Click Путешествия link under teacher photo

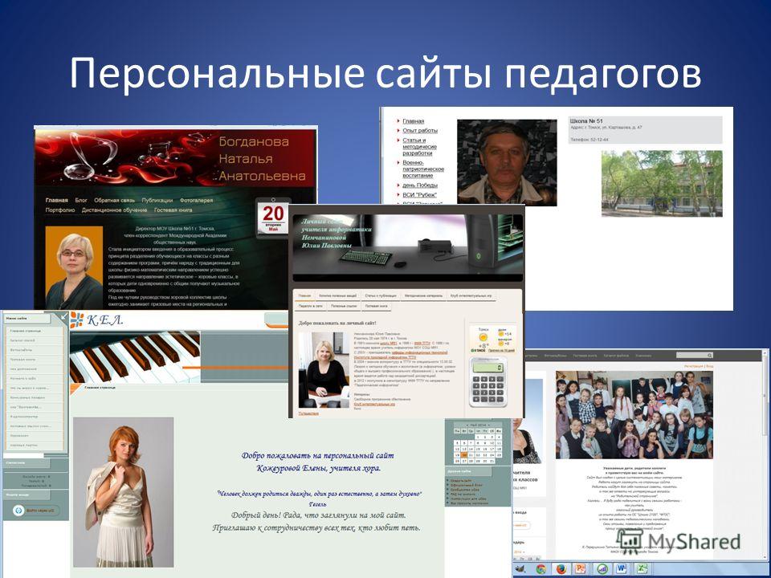coord(308,413)
